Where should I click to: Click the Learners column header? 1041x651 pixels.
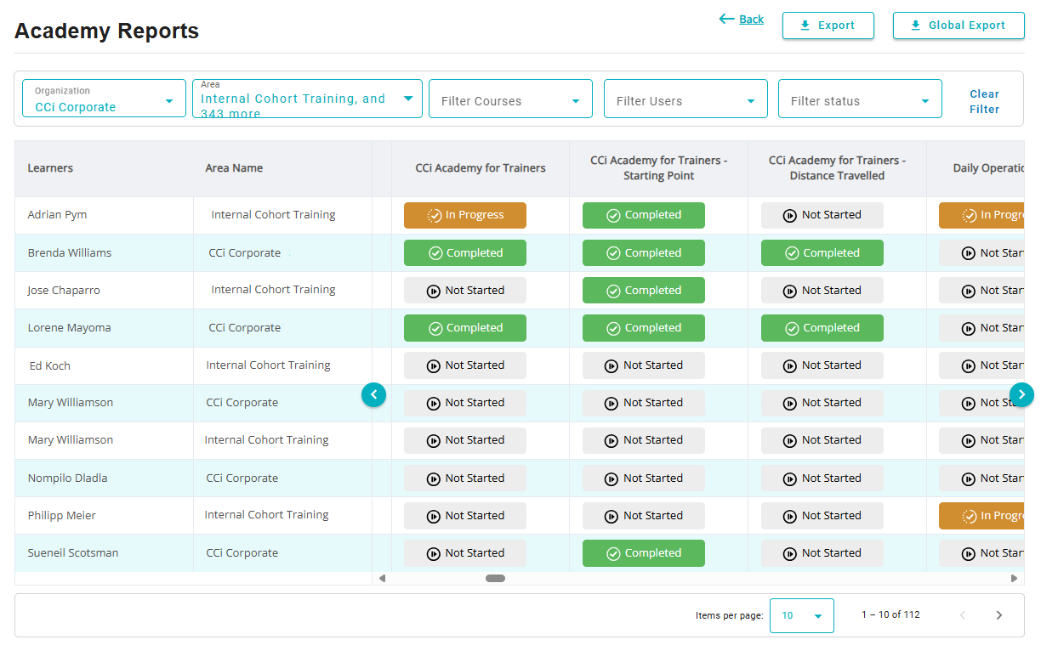(50, 168)
